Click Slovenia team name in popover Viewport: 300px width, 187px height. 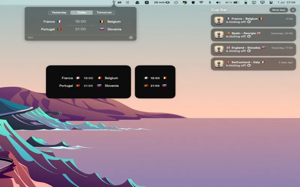click(114, 29)
